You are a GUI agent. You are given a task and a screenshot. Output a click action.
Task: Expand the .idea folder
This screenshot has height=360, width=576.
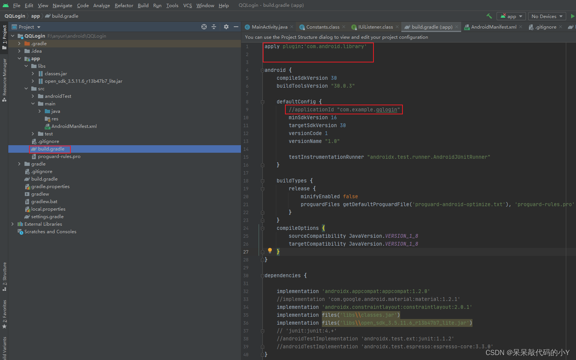(x=19, y=51)
